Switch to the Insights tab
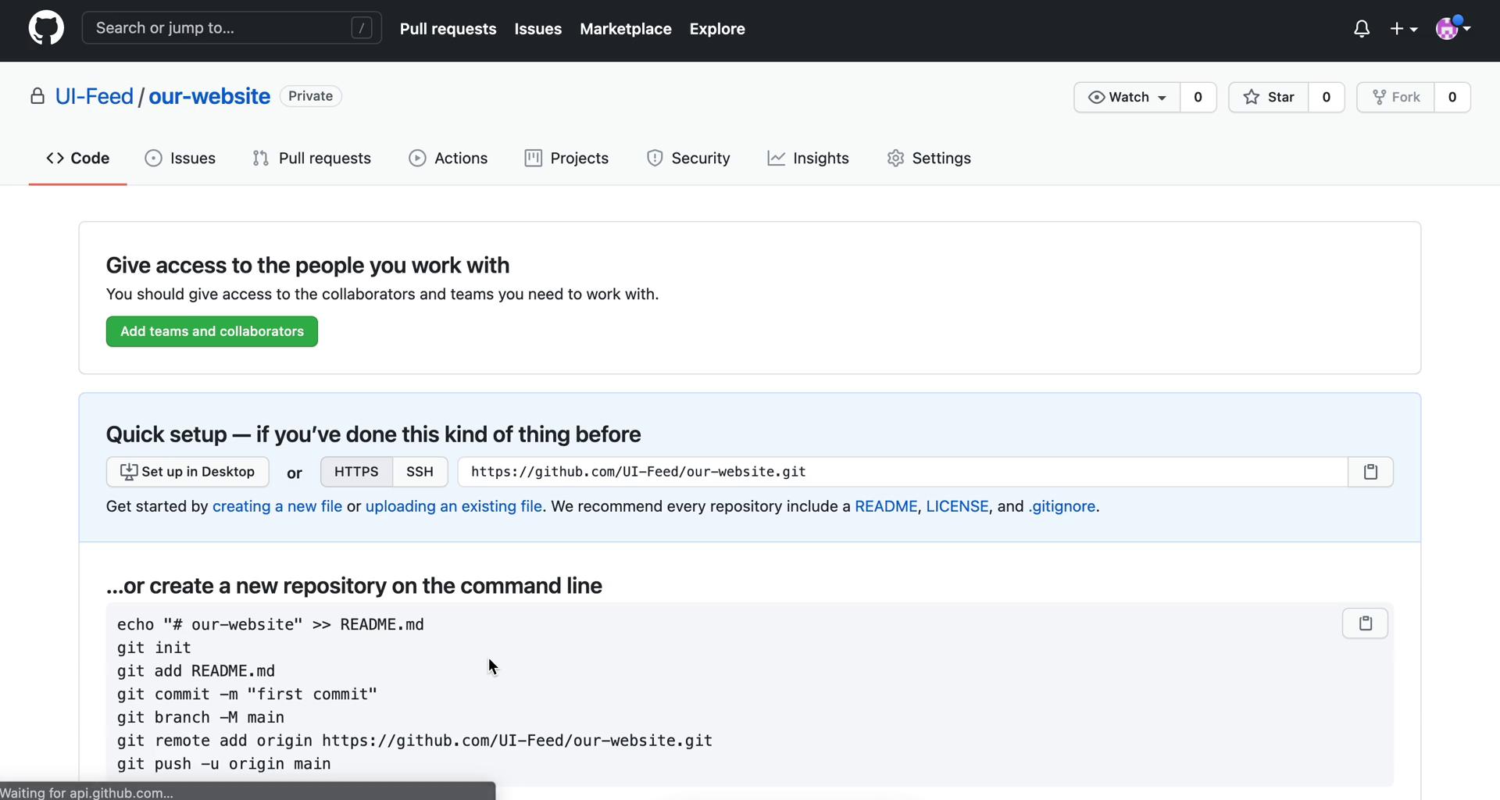 coord(808,158)
